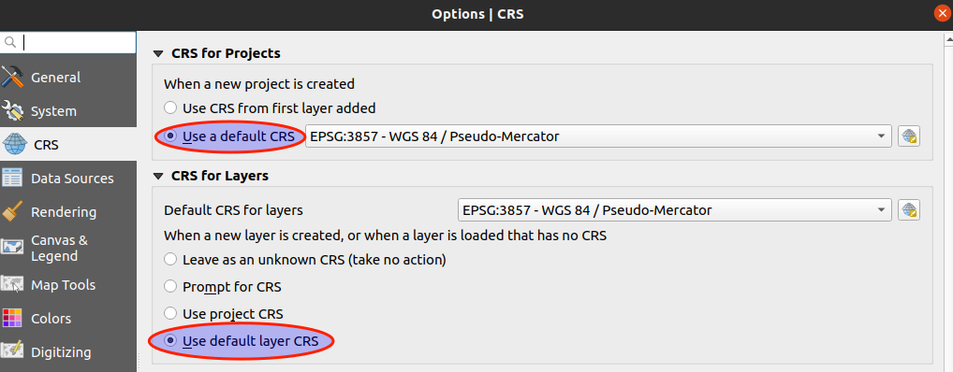Screen dimensions: 953x372
Task: Click Select CRS button for layer default
Action: click(x=909, y=210)
